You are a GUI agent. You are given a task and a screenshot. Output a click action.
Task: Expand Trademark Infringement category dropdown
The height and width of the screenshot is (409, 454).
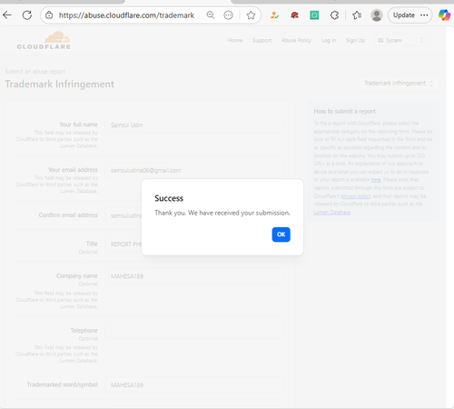[399, 83]
